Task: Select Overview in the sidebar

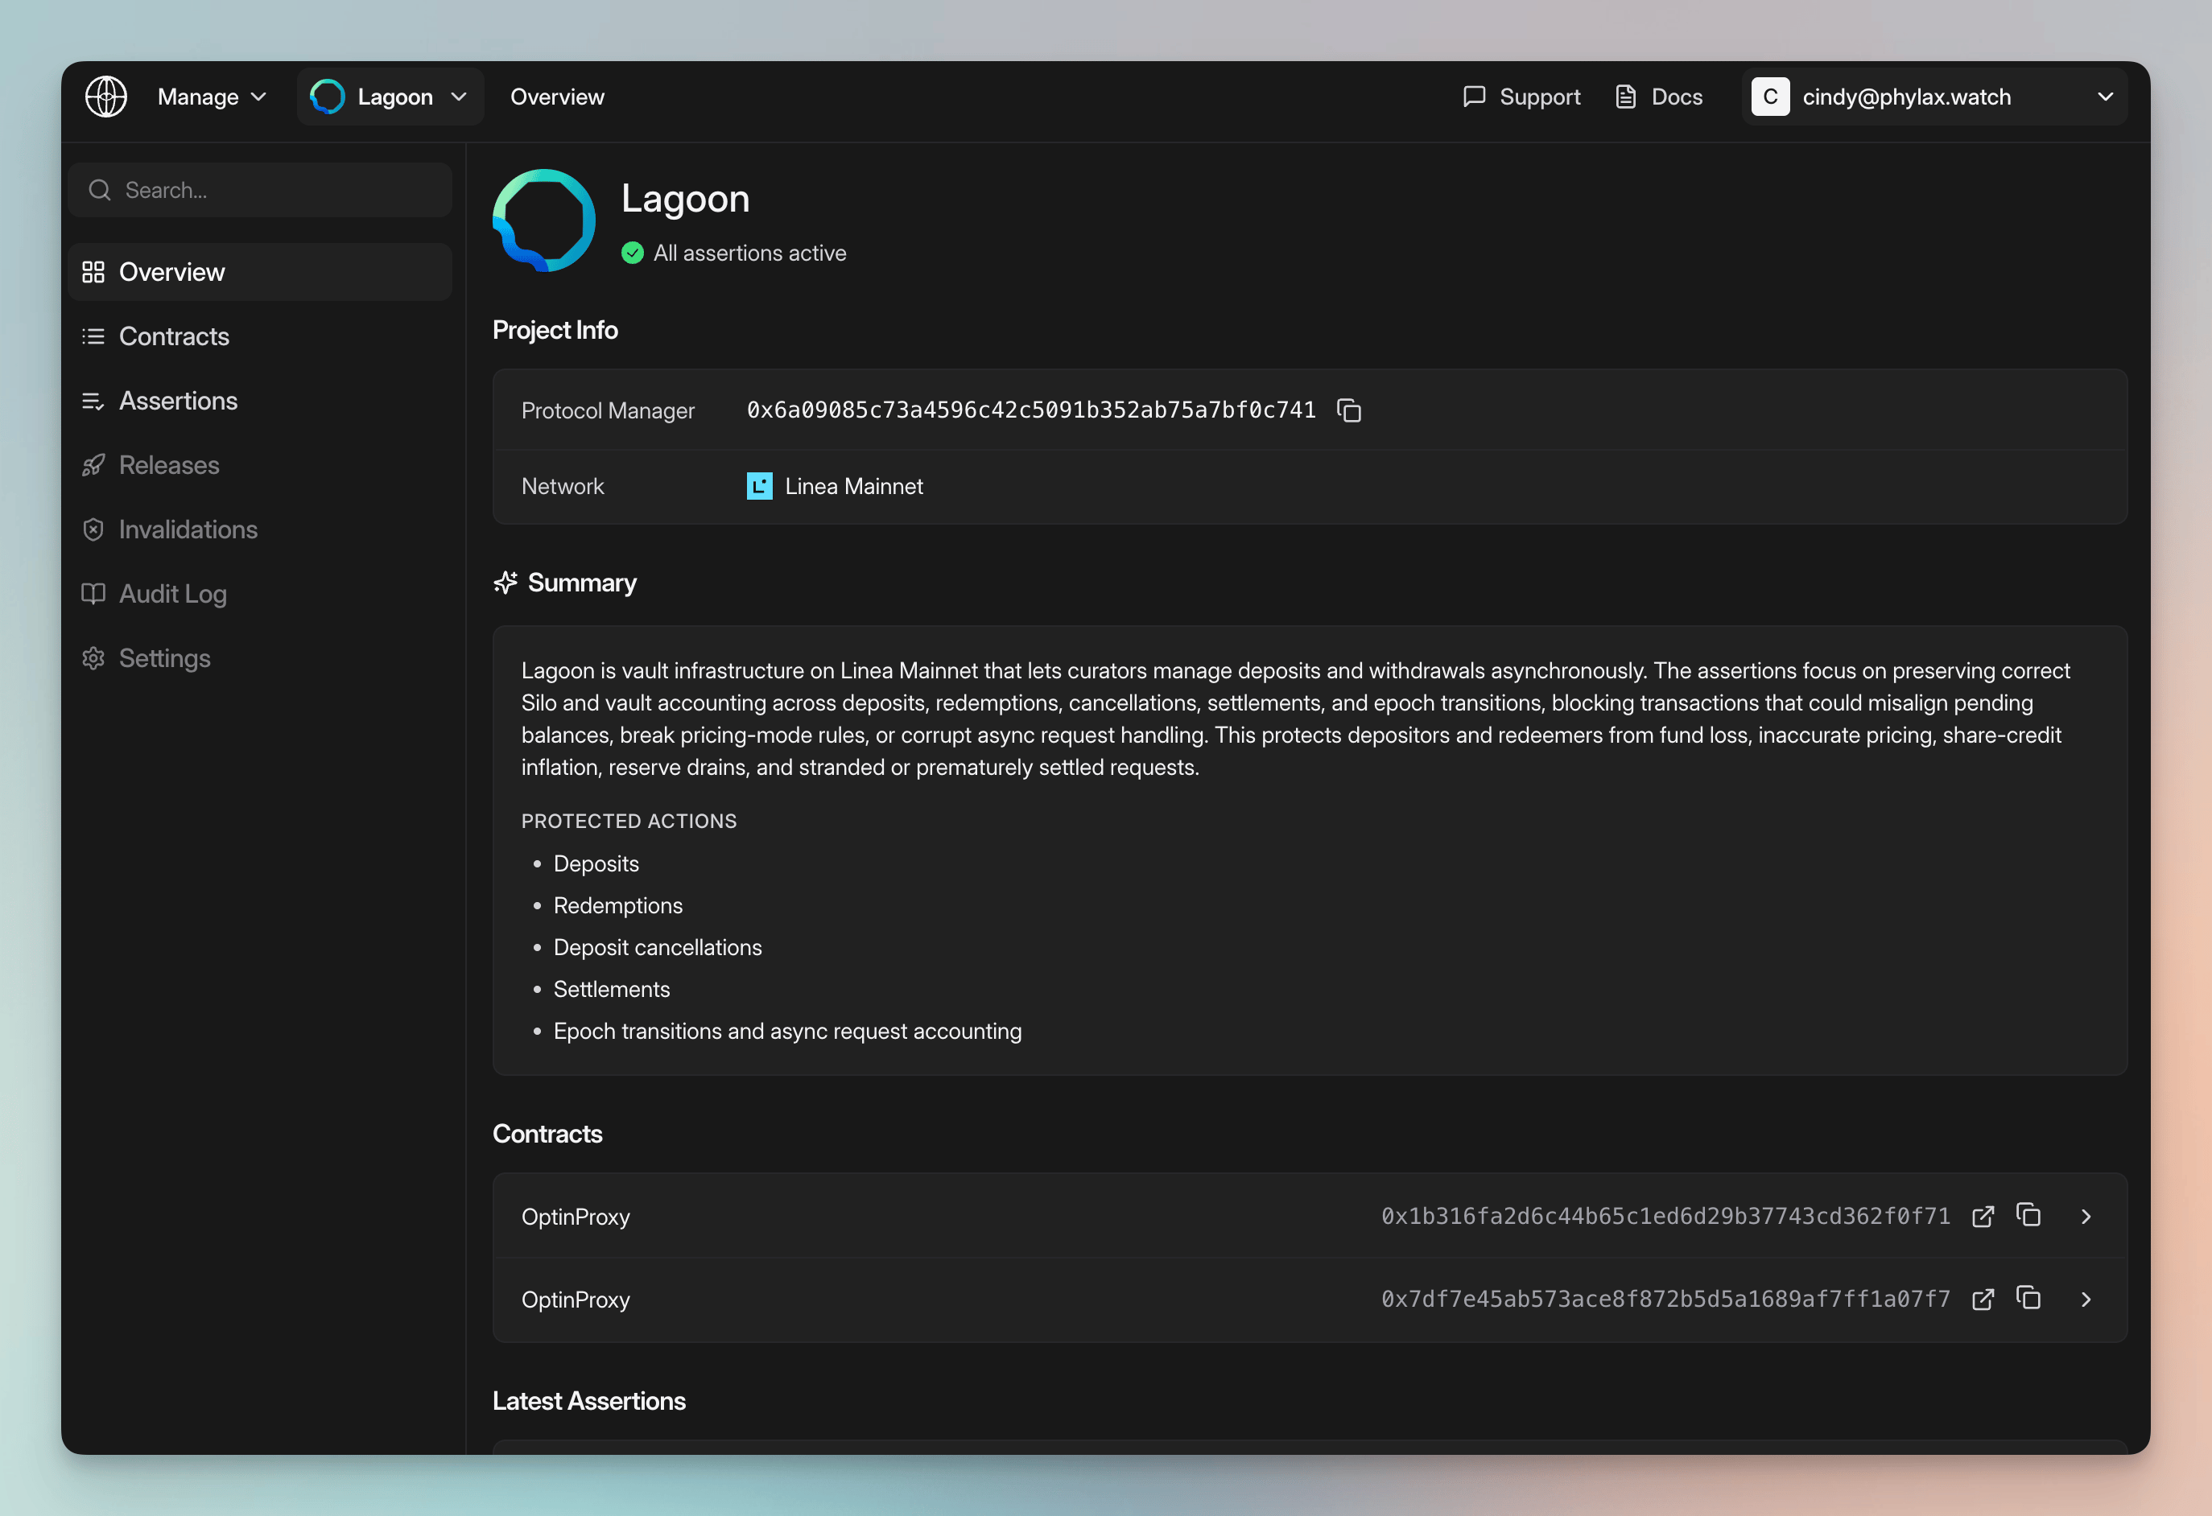Action: click(x=260, y=271)
